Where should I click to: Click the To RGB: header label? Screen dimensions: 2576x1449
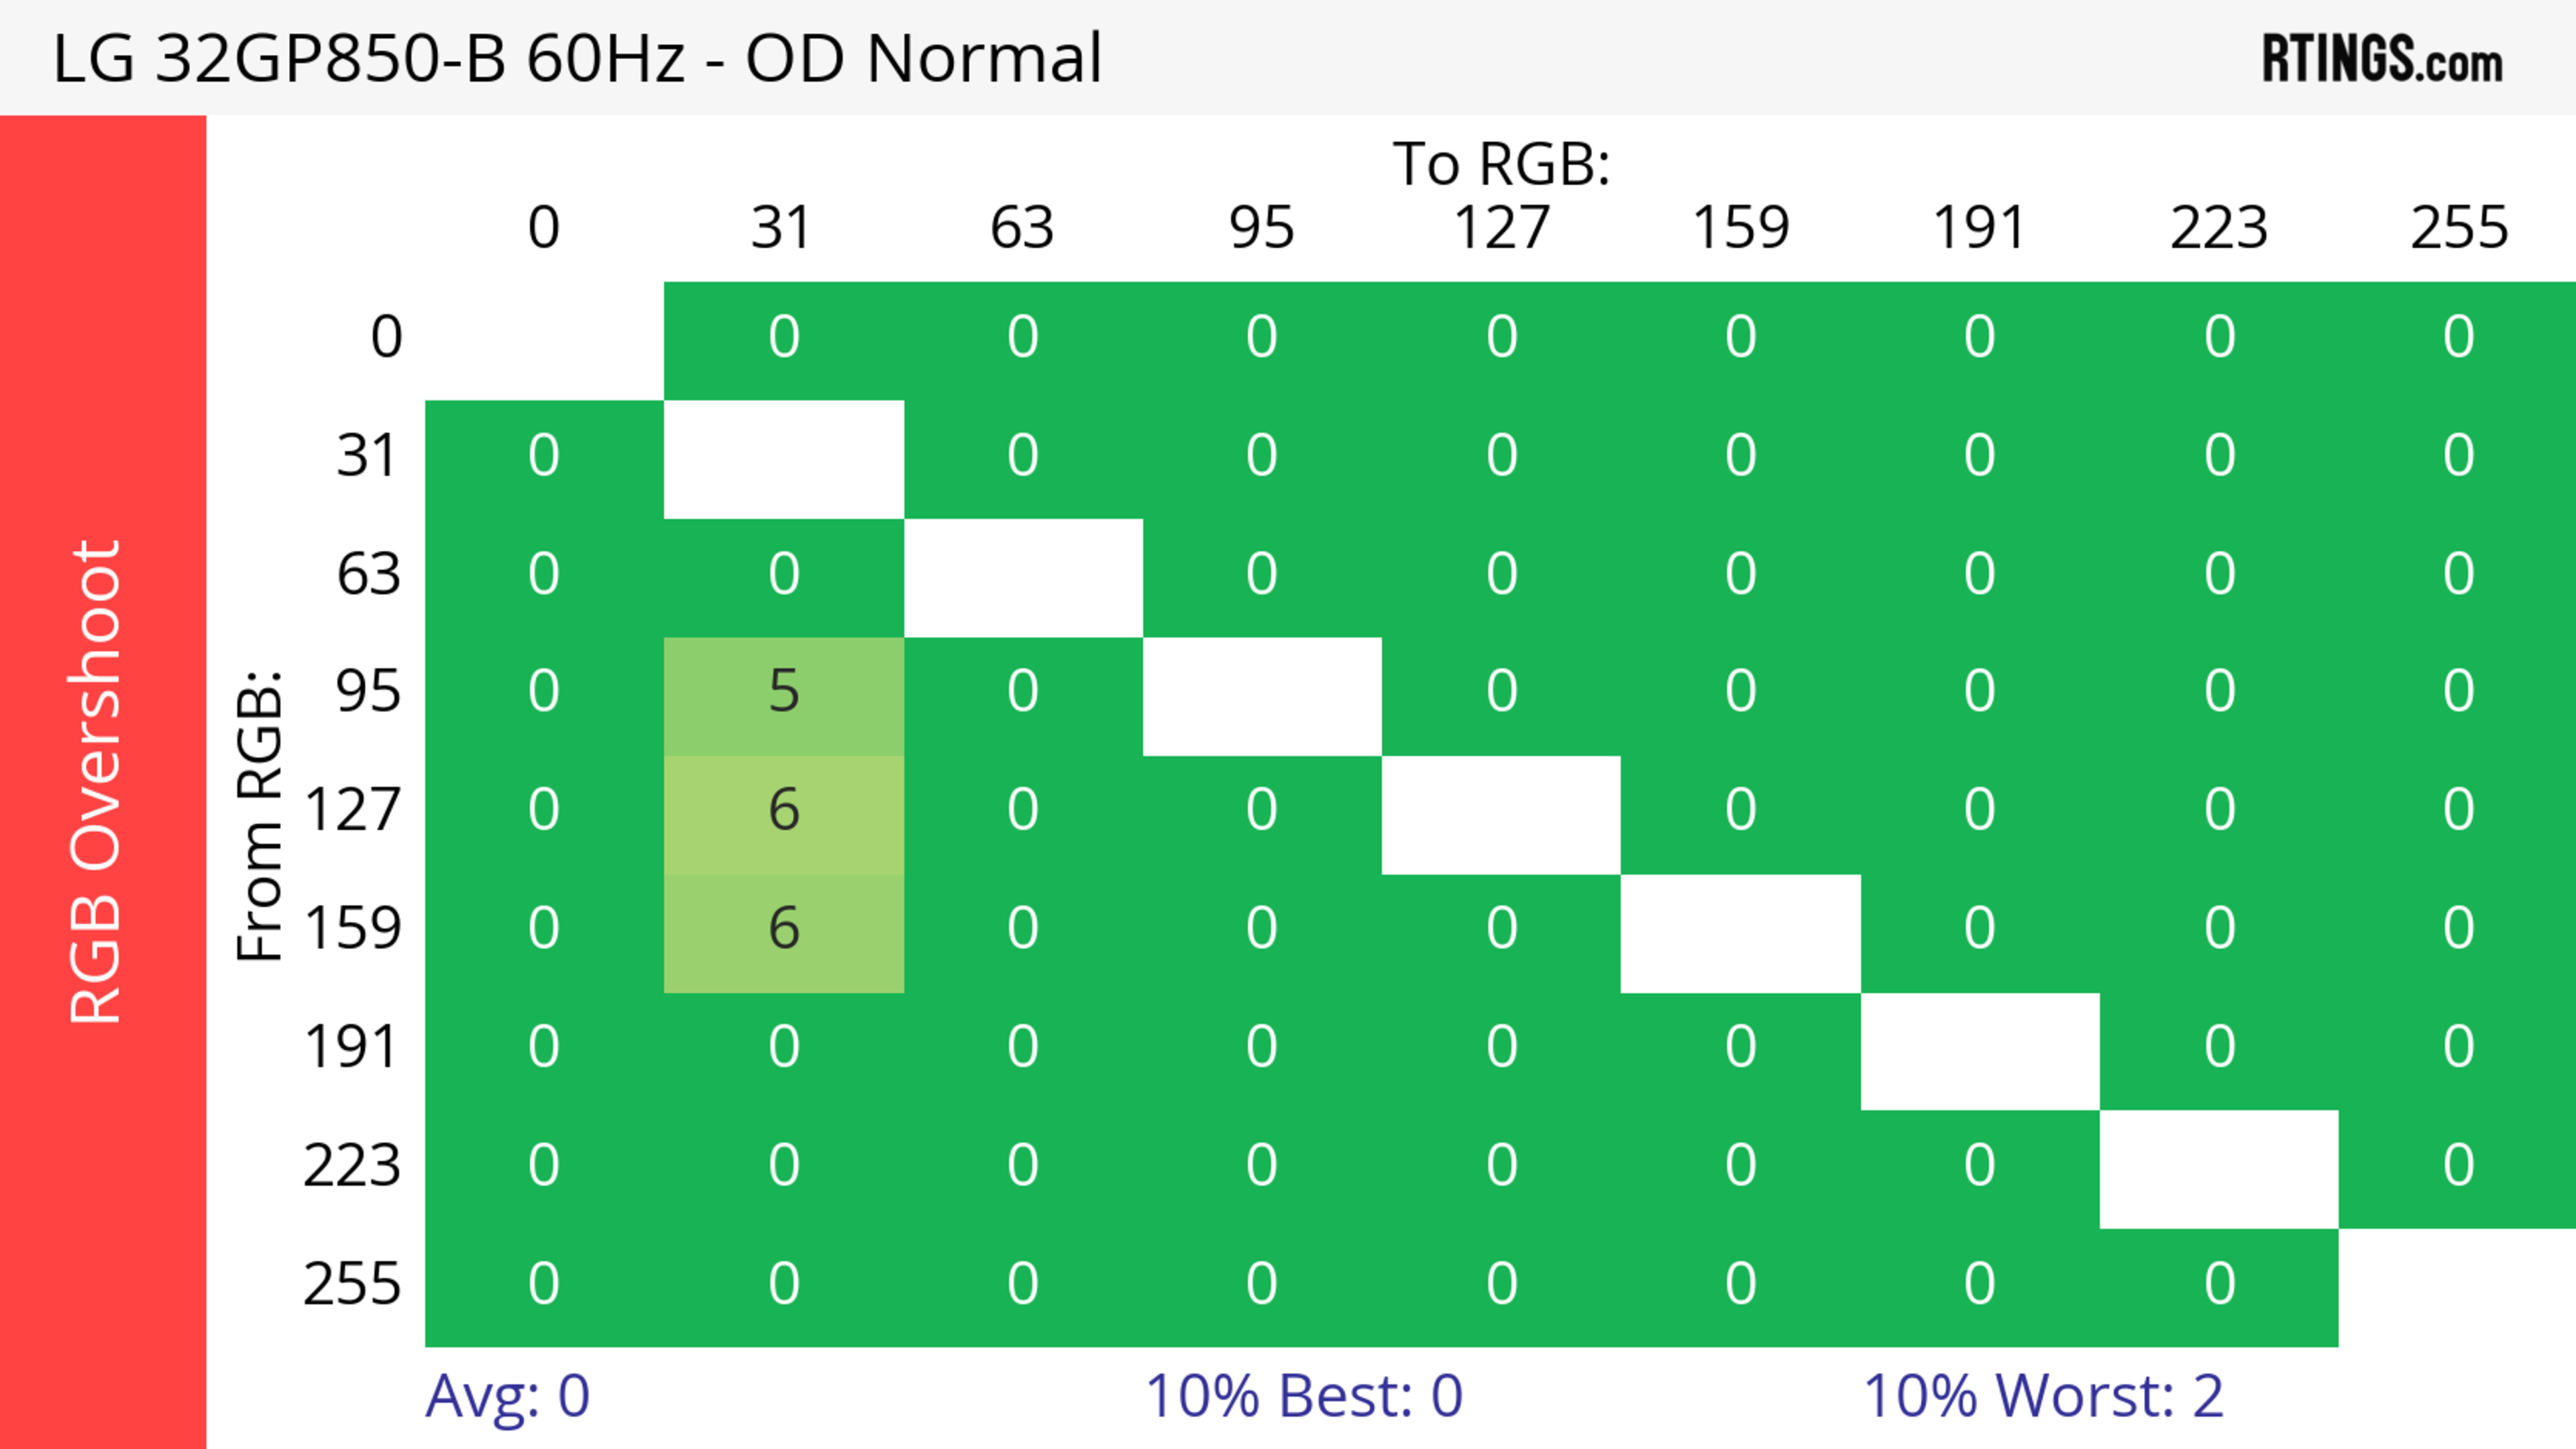1501,164
